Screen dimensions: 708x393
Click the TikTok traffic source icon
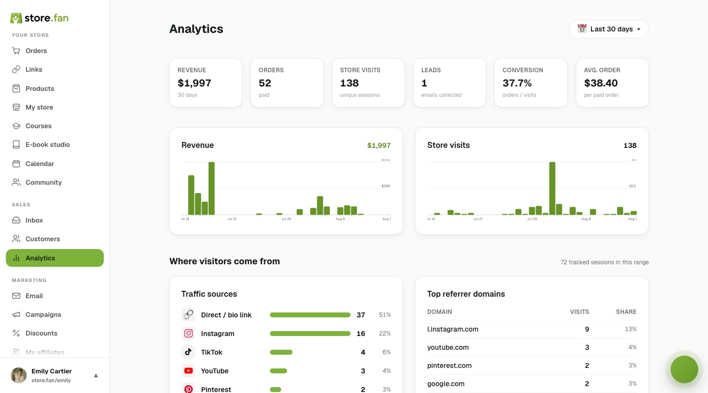188,352
